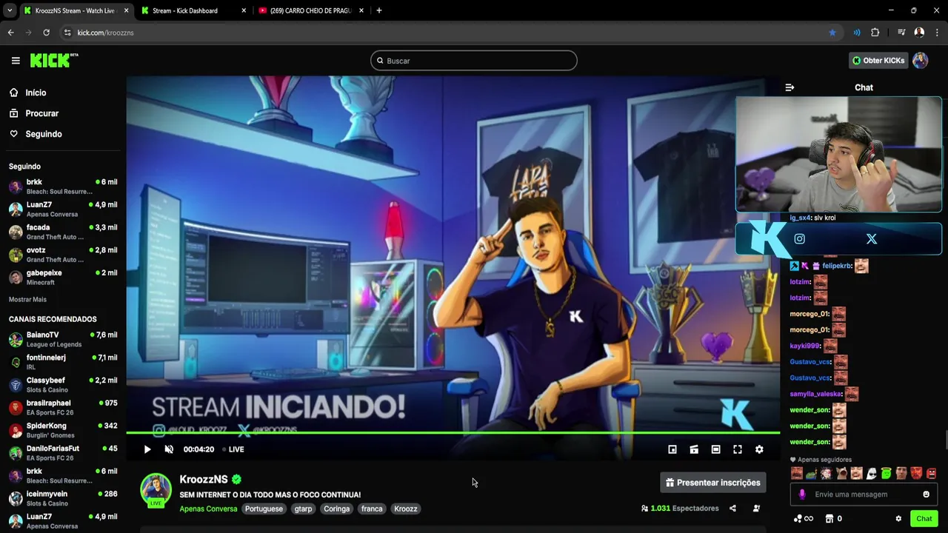Select the gtarp tag

point(304,509)
